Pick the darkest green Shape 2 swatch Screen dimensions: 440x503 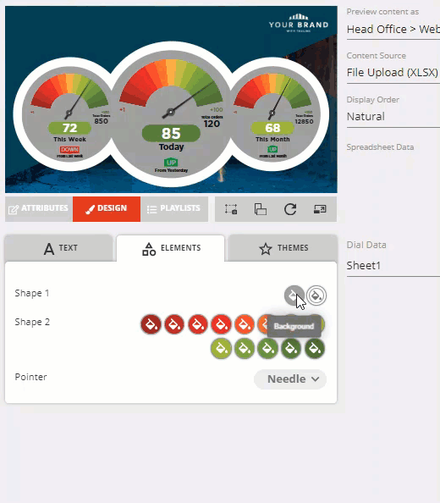(x=315, y=348)
